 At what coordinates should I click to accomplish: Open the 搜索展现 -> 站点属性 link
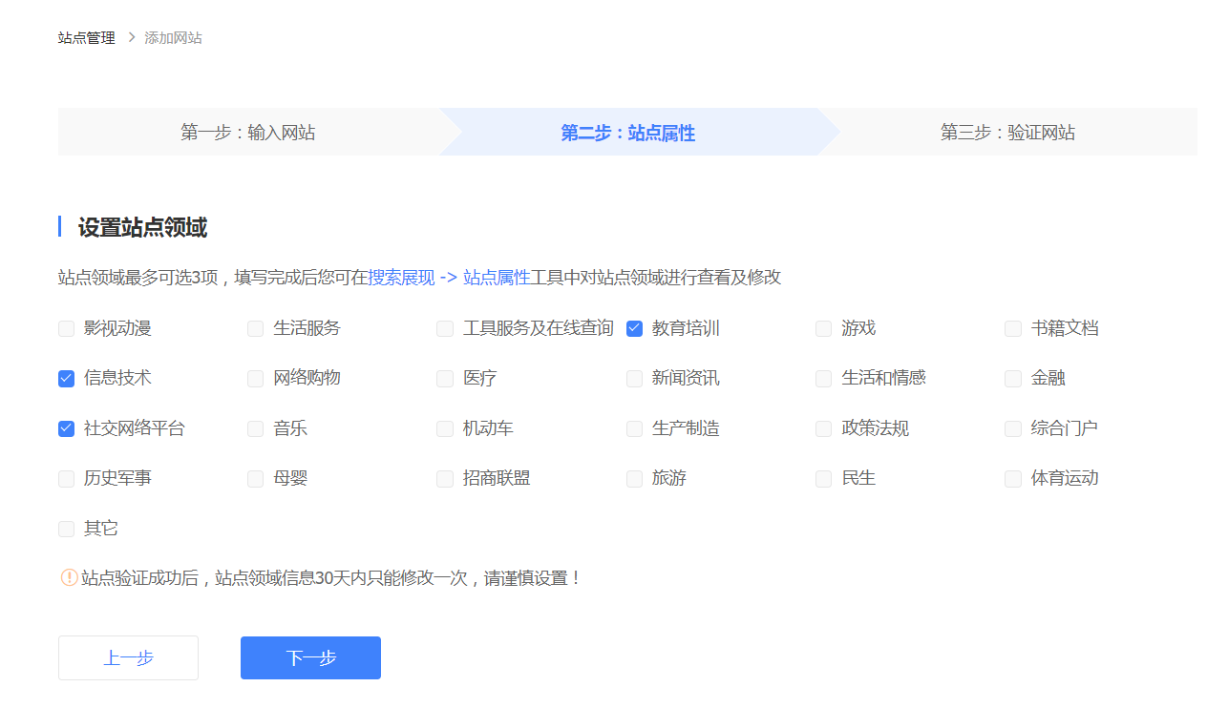pyautogui.click(x=449, y=278)
